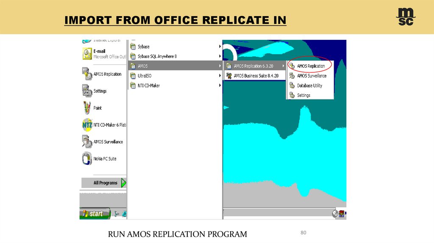Choose Database Utility in submenu
Screen dimensions: 434x243
310,86
